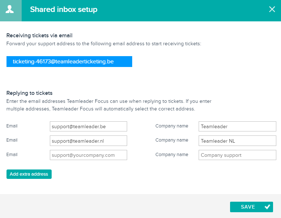Click the Shared inbox setup title

(x=64, y=9)
